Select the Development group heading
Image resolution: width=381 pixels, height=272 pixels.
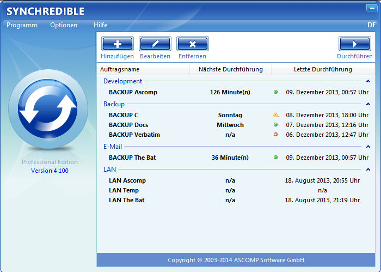coord(122,81)
